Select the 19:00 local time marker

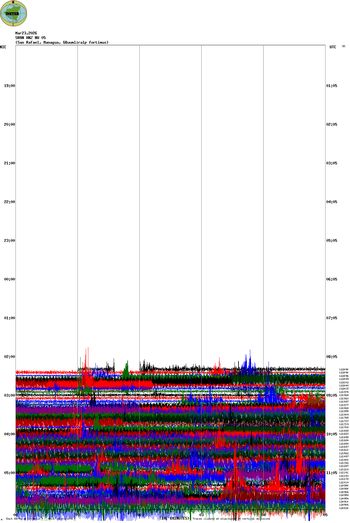9,86
